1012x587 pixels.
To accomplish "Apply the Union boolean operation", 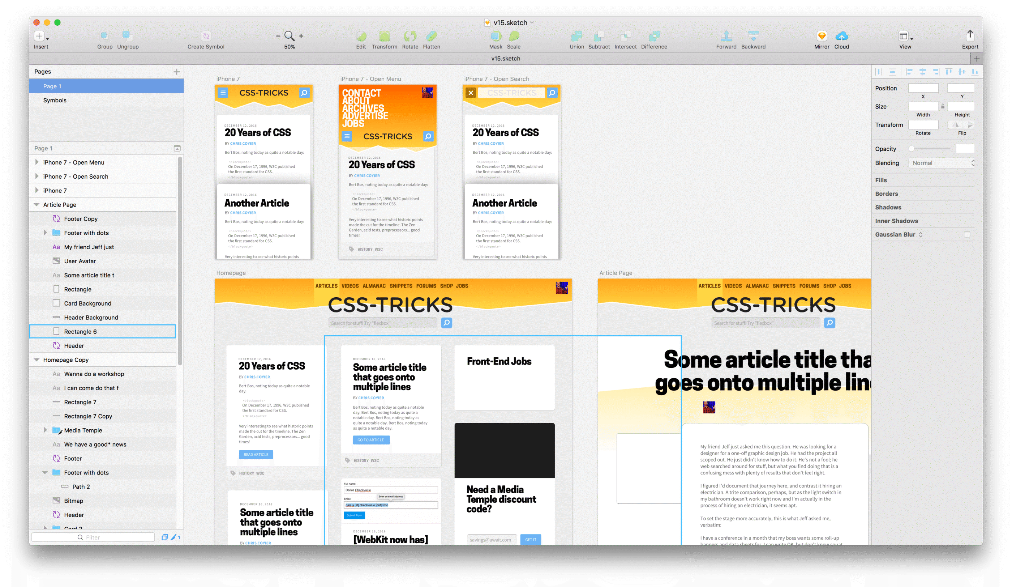I will 577,36.
